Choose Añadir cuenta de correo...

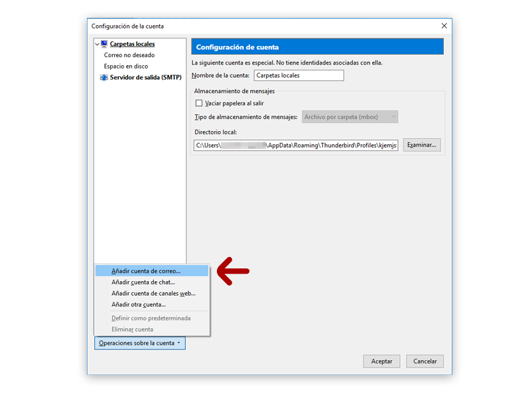coord(152,271)
